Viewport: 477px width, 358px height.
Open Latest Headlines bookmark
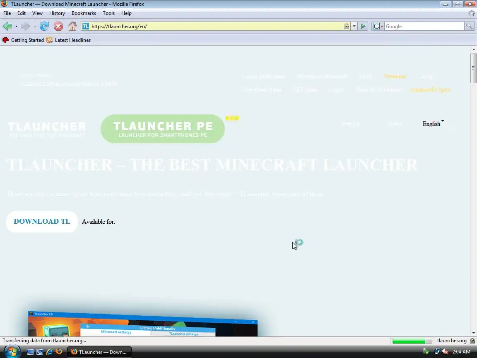click(69, 40)
